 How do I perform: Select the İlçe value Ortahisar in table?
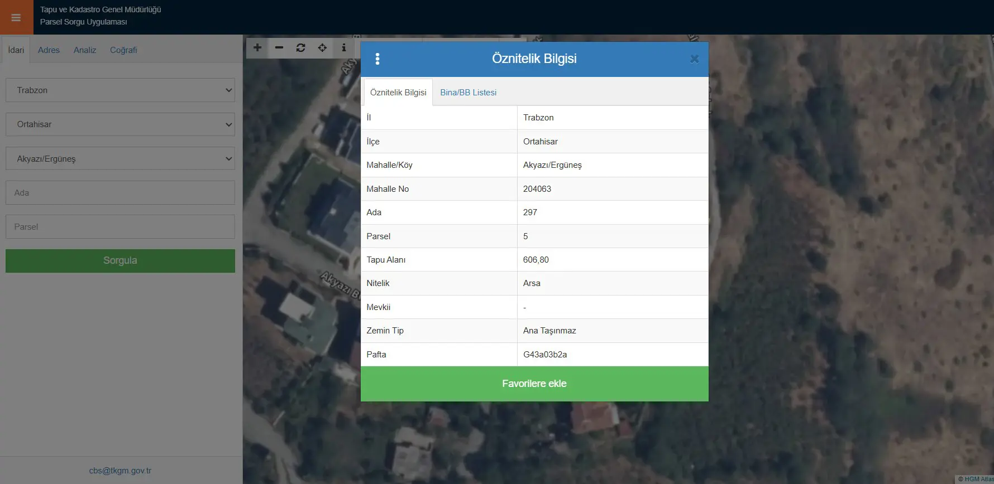point(541,142)
